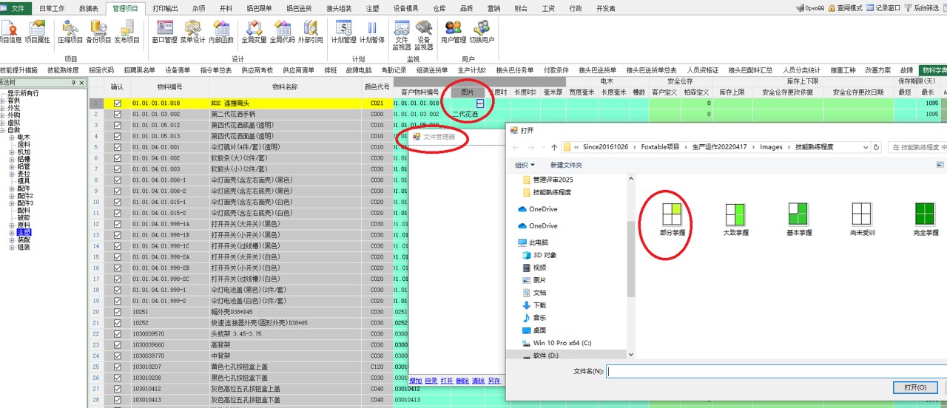Screen dimensions: 947x408
Task: Click the 增加 link in file manager
Action: coord(416,381)
